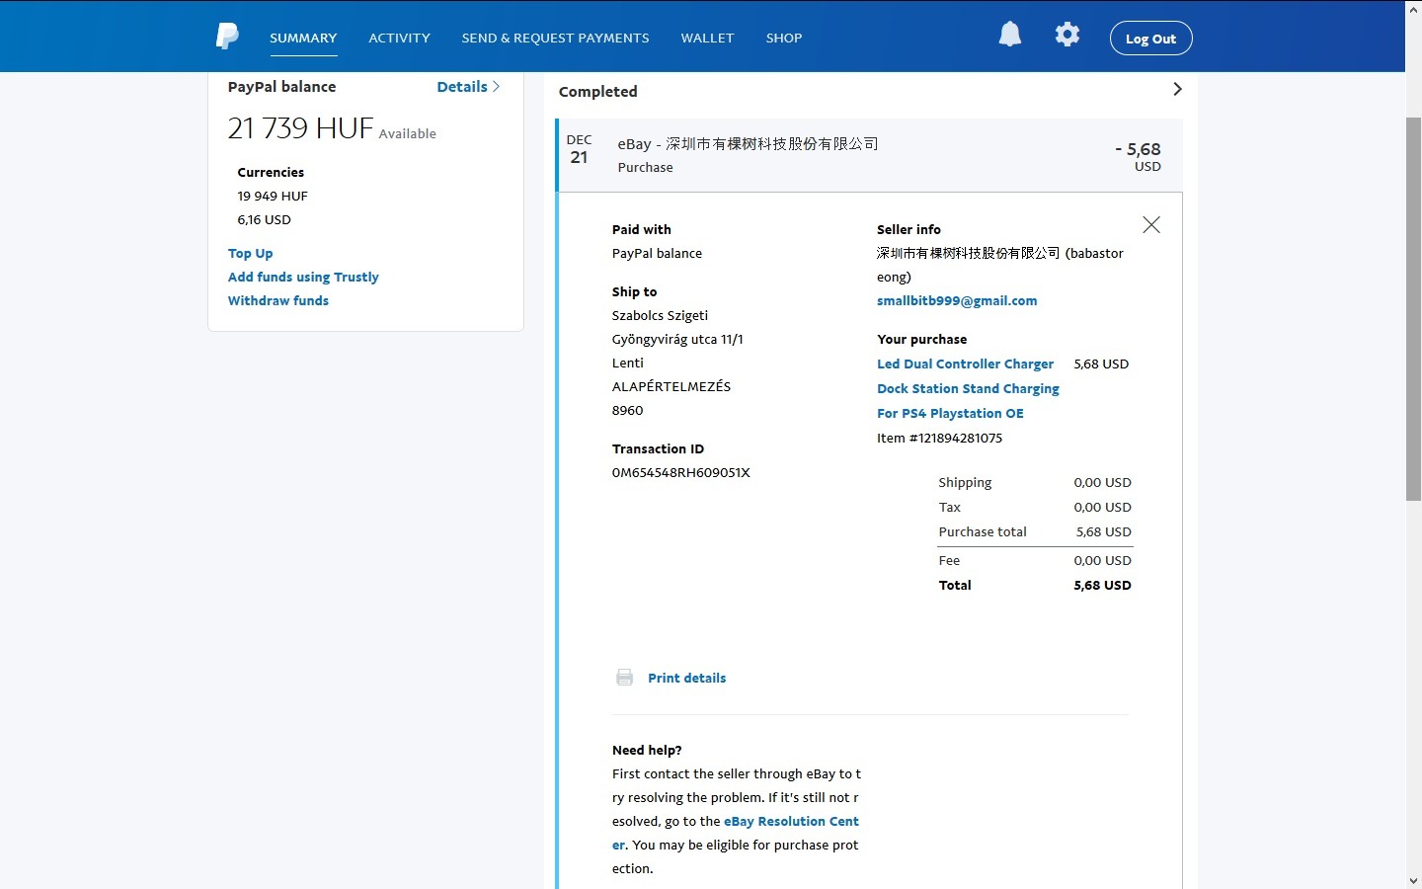
Task: Close the transaction details panel with X
Action: (1151, 225)
